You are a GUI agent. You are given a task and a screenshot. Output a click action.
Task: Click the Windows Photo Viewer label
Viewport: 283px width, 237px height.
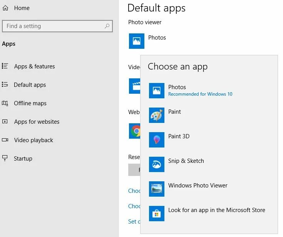(198, 186)
